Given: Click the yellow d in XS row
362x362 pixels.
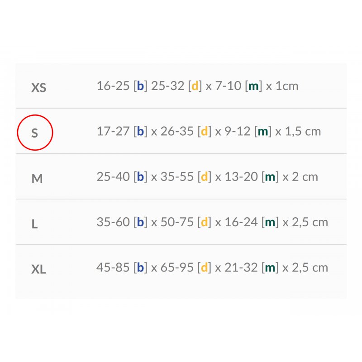Looking at the screenshot, I should click(195, 86).
